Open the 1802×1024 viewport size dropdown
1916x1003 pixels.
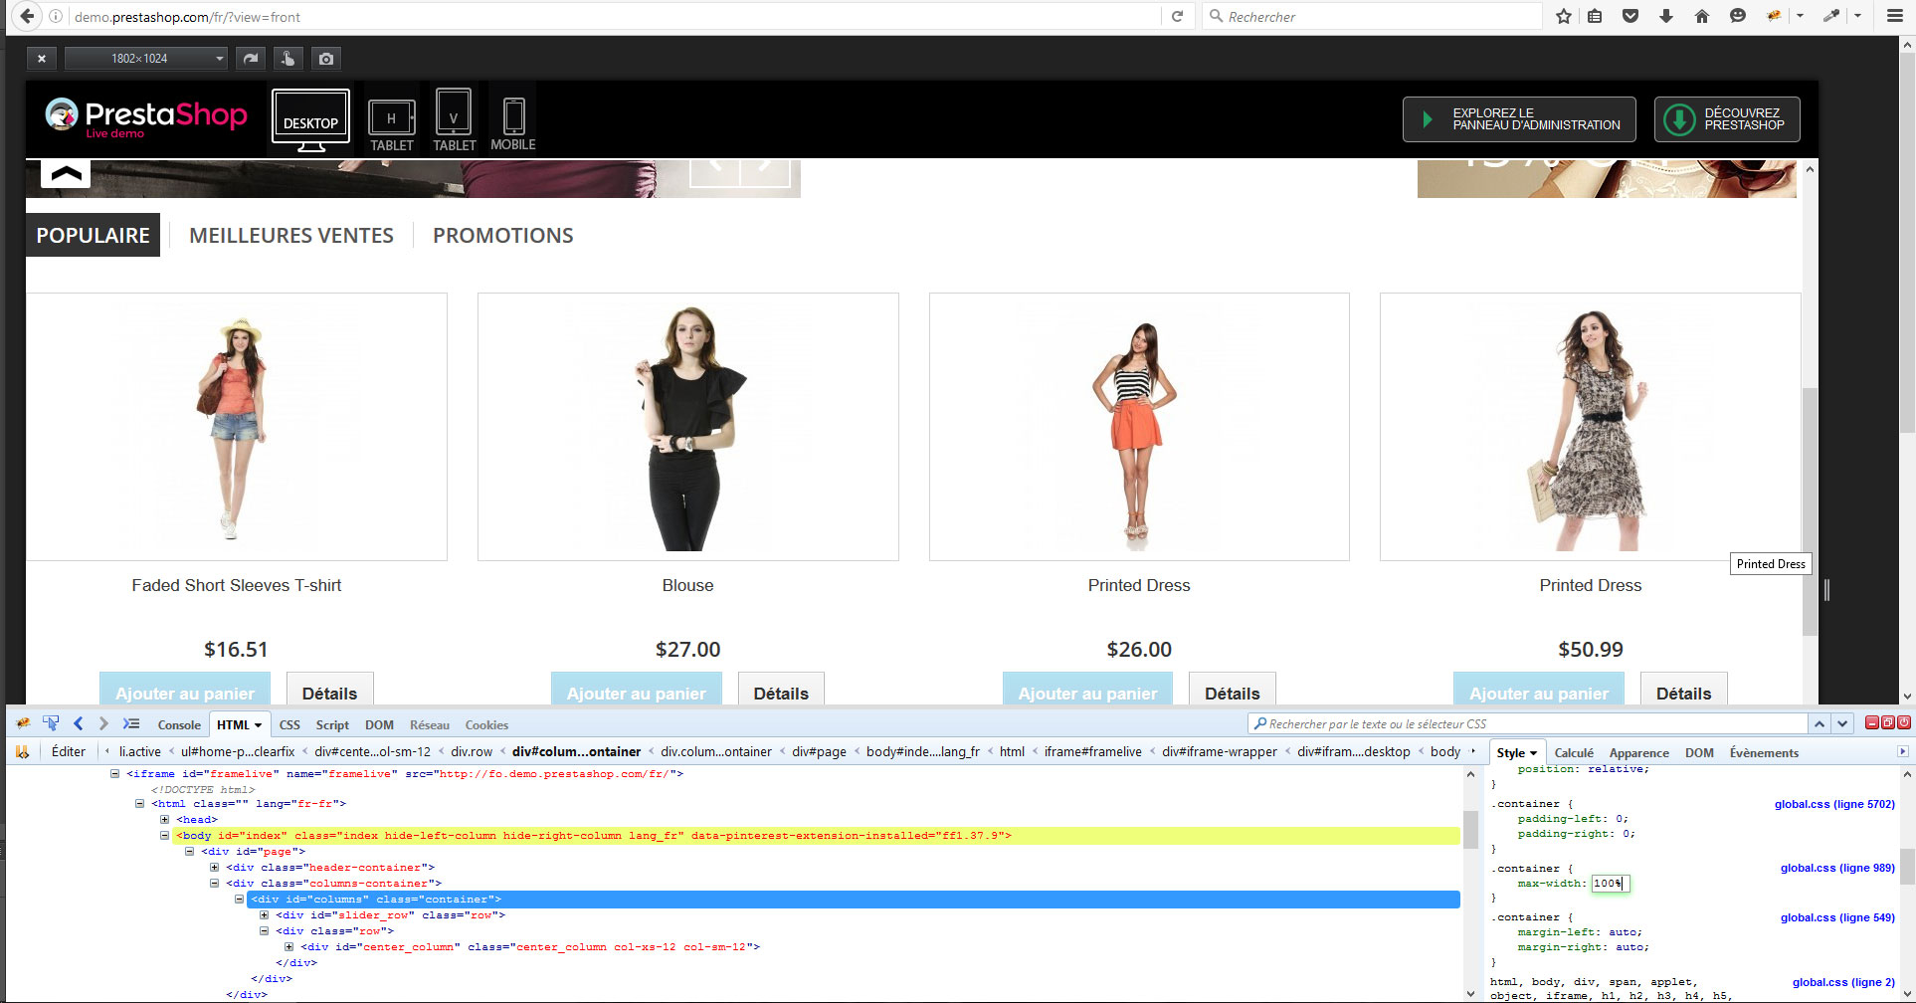[146, 59]
